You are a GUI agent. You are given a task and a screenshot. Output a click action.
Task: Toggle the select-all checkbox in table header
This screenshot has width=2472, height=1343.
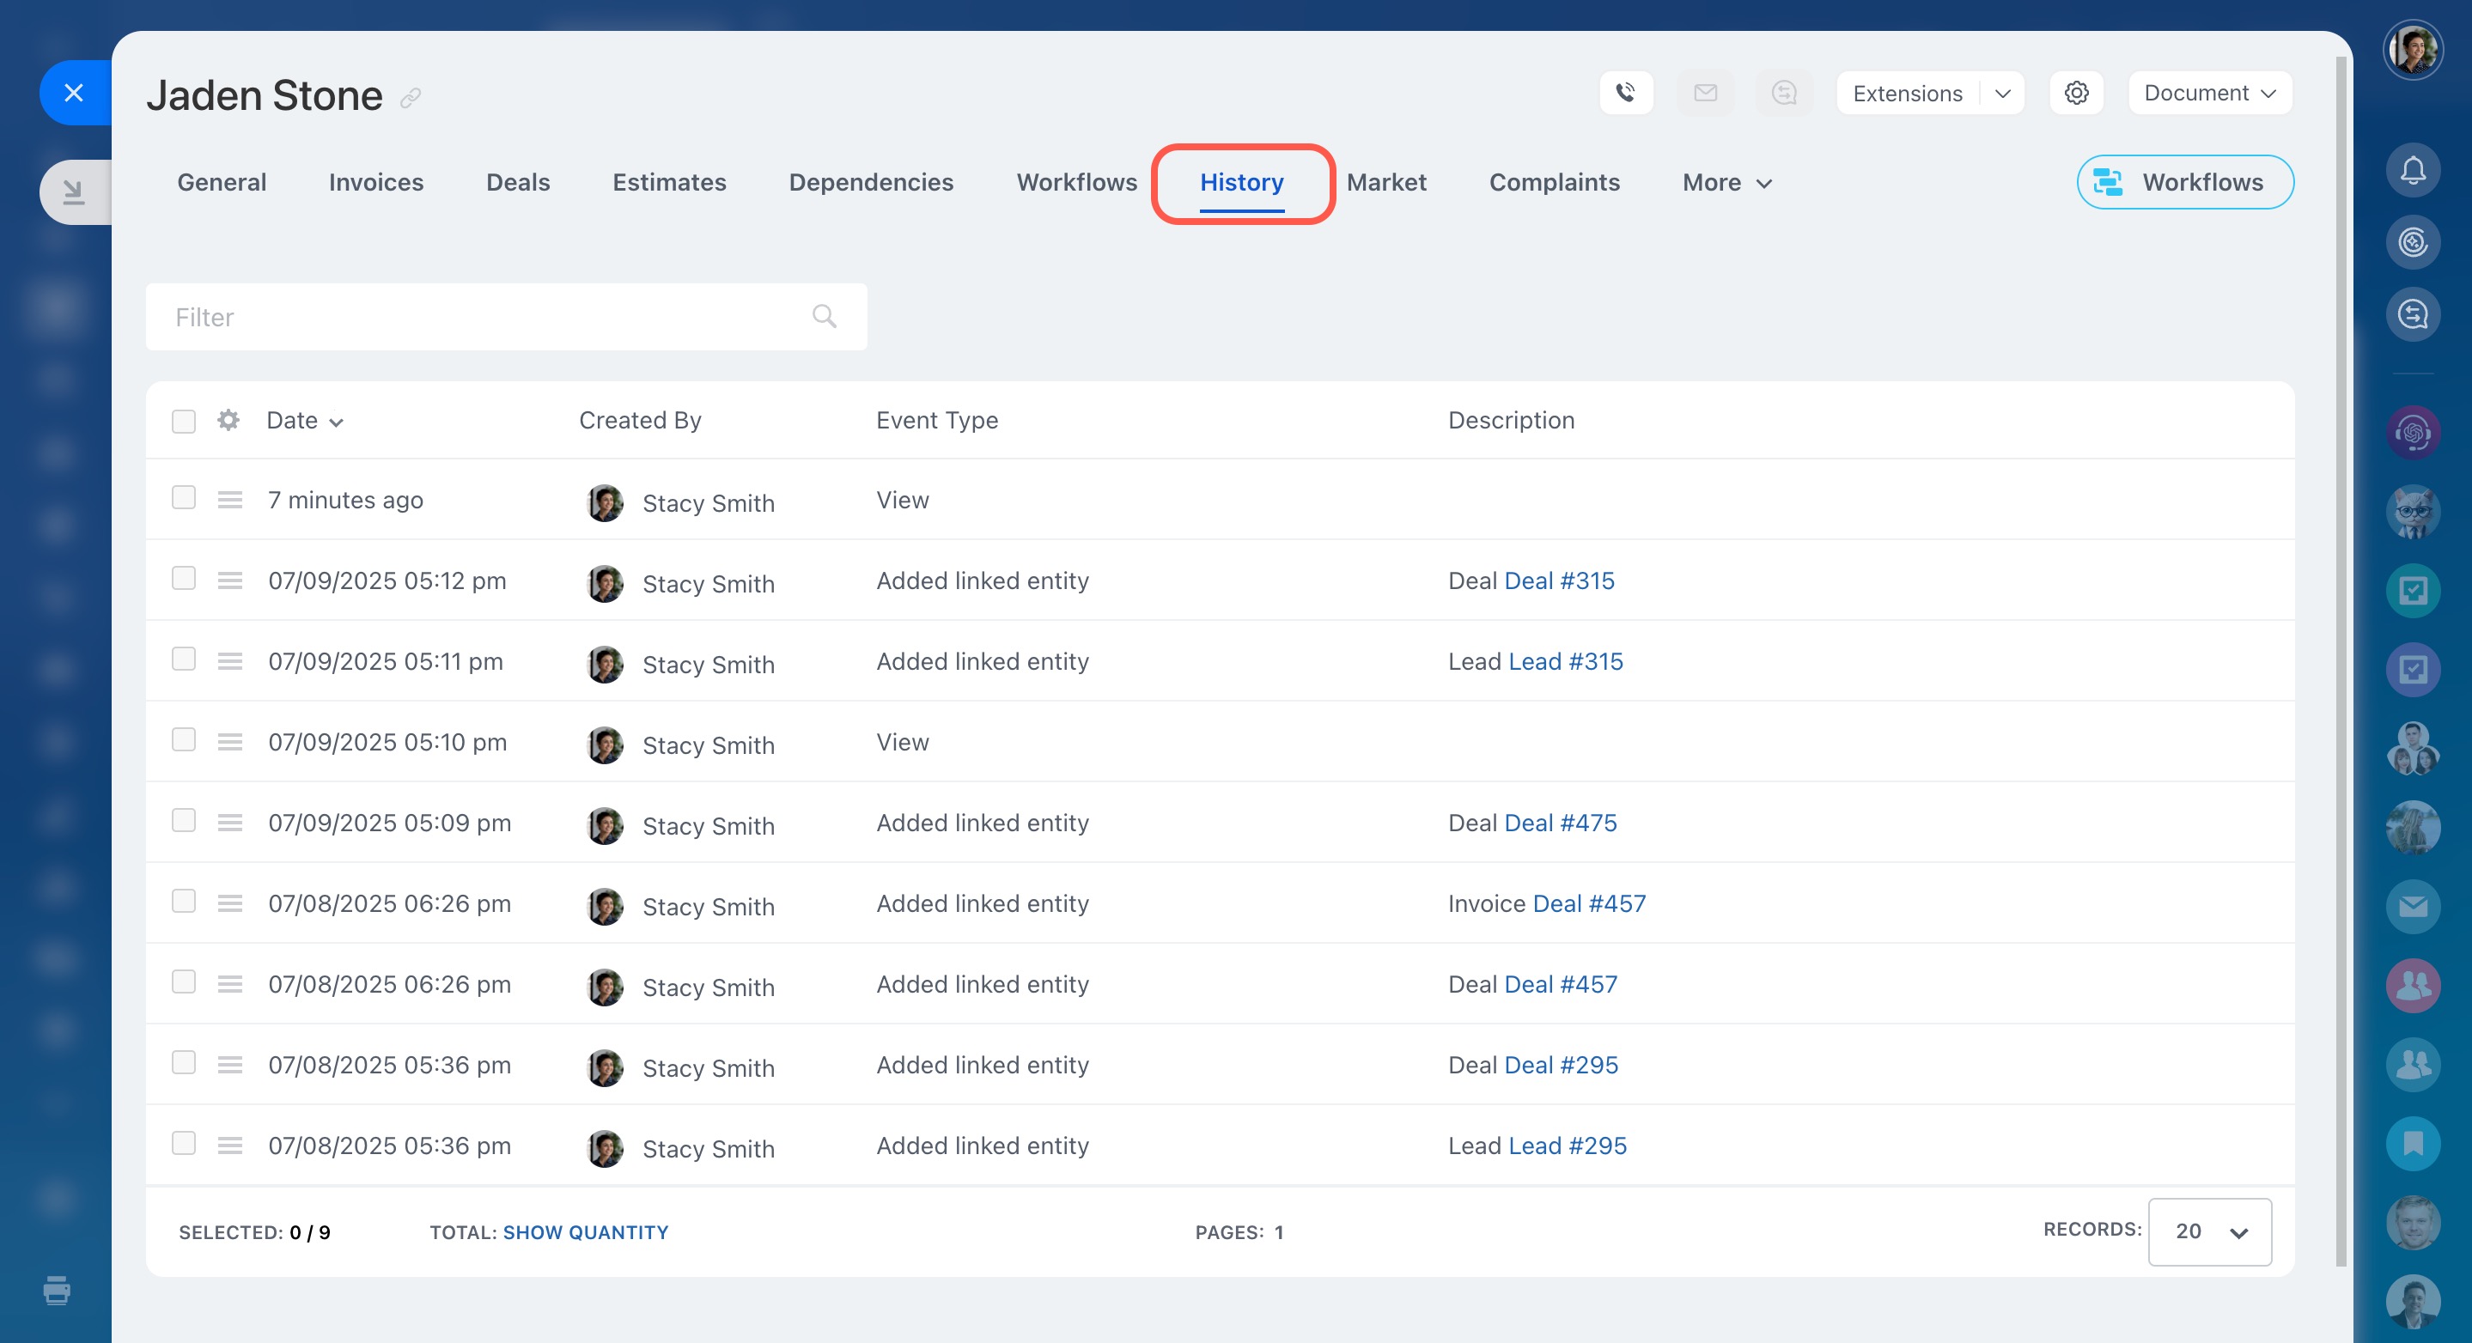[183, 421]
